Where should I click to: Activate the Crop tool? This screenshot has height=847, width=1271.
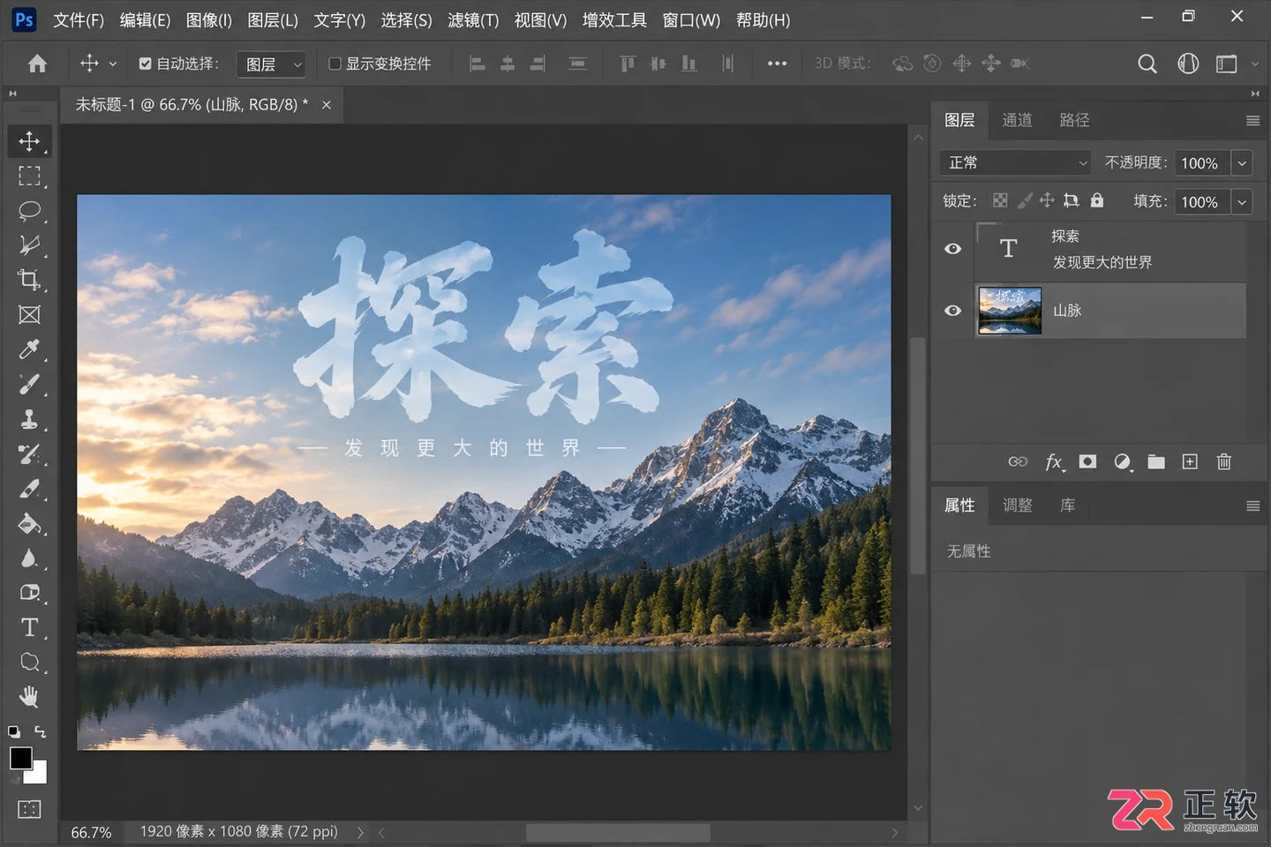29,280
